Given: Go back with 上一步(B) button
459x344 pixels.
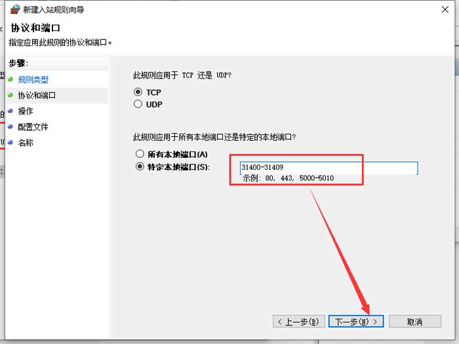Looking at the screenshot, I should [299, 322].
